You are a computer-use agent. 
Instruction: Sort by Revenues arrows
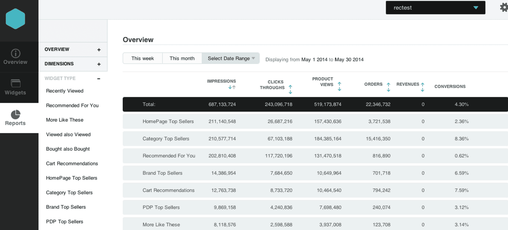422,87
